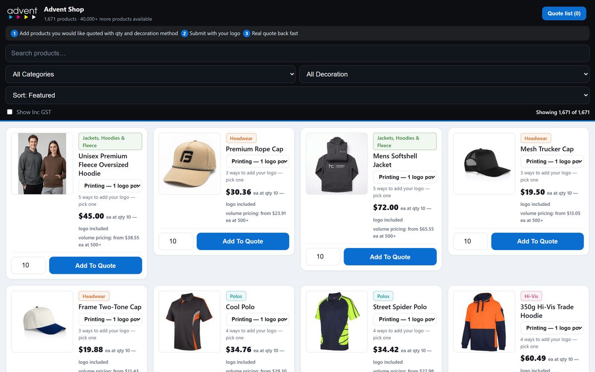Open decoration dropdown for Cool Polo
The image size is (595, 372).
[257, 319]
